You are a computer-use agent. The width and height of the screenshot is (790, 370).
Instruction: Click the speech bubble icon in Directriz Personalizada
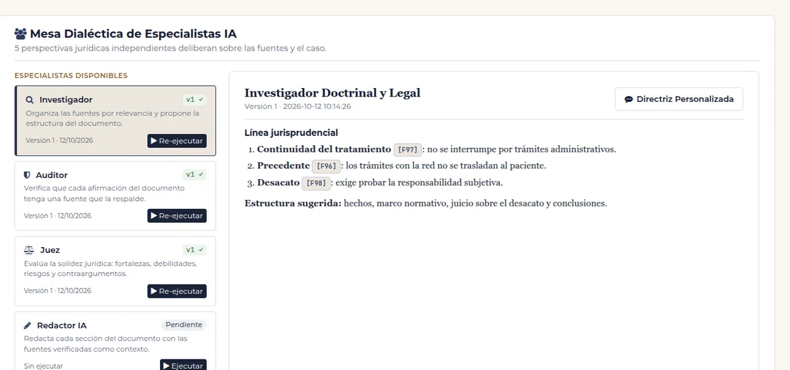[x=629, y=99]
